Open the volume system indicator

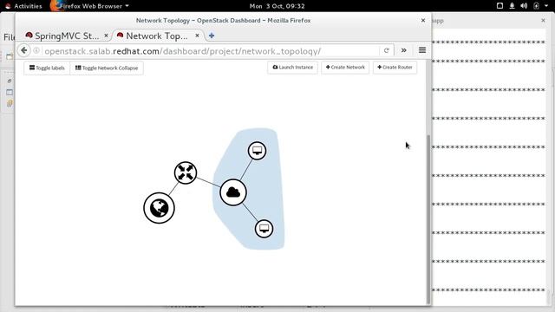tap(524, 6)
